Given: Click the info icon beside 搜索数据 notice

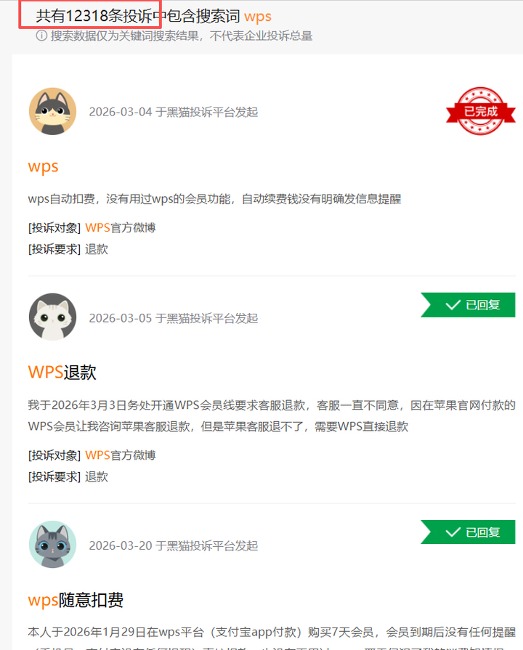Looking at the screenshot, I should click(41, 36).
